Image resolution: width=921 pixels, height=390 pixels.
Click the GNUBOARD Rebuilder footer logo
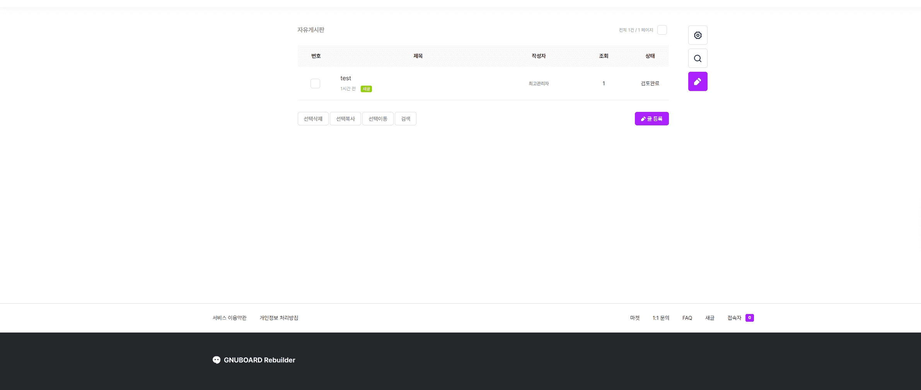tap(254, 360)
